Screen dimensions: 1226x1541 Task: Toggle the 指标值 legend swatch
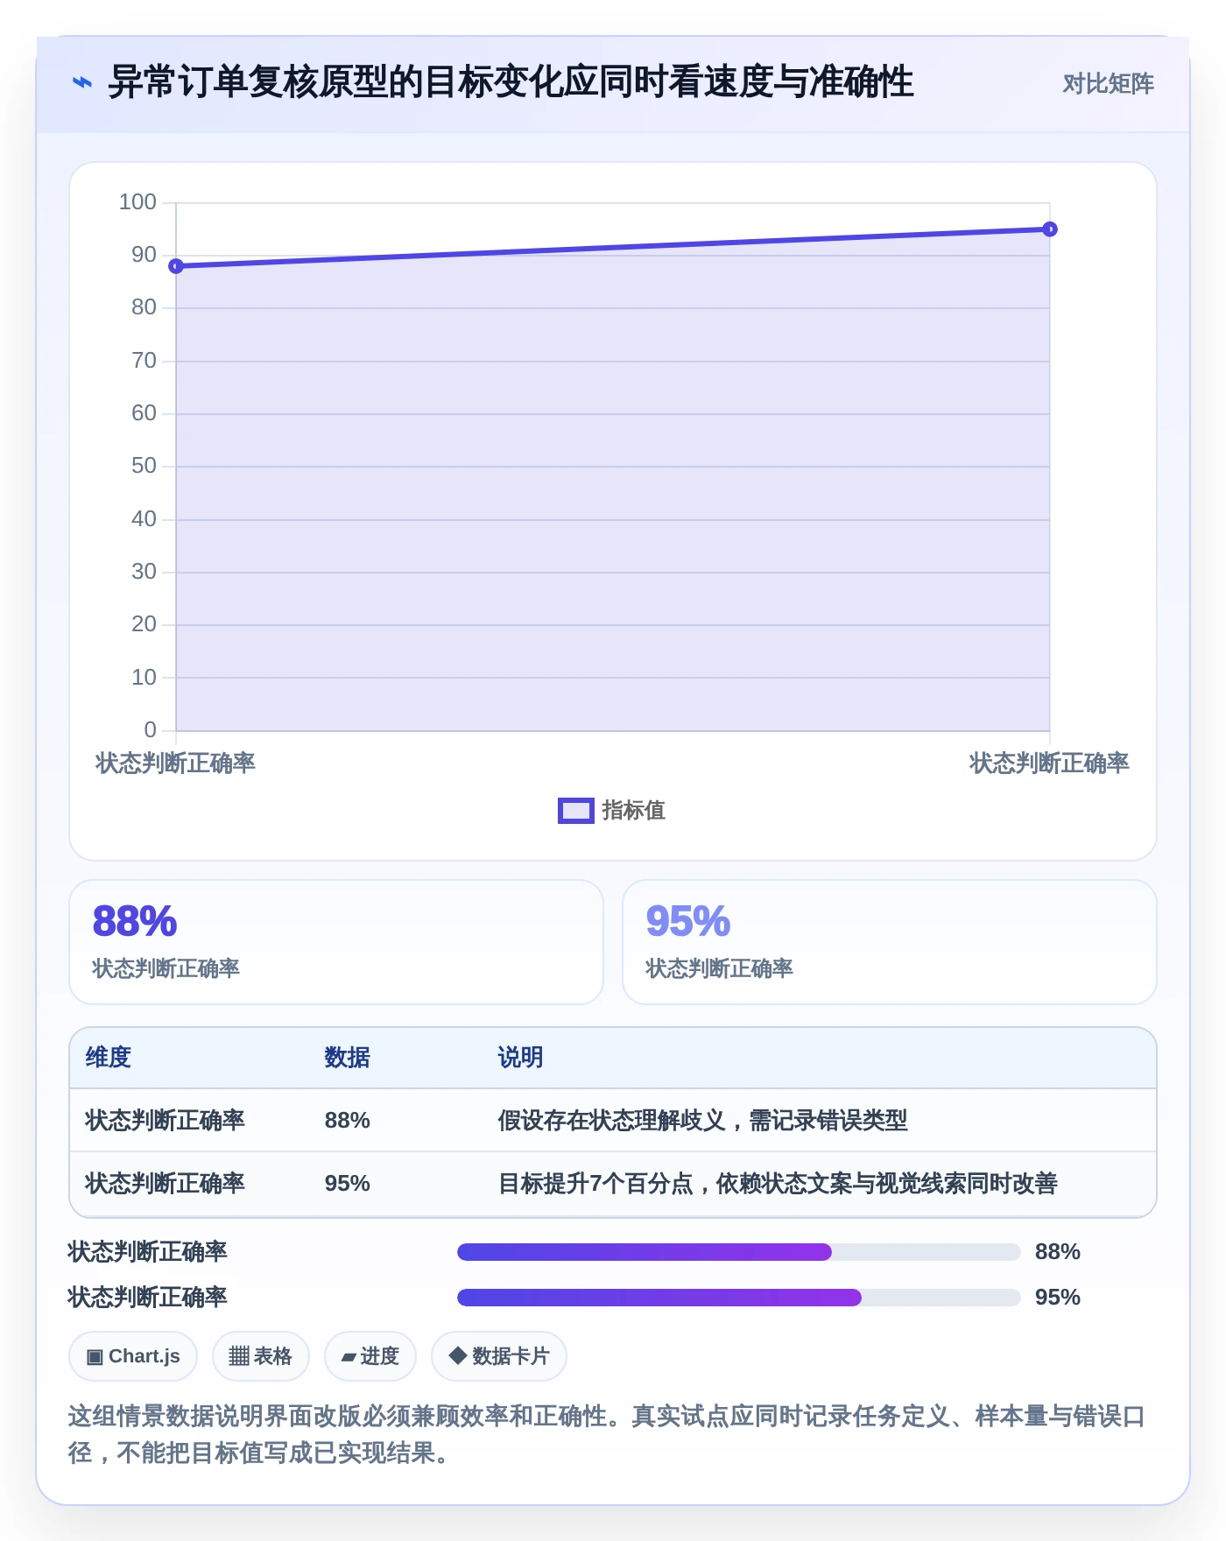click(x=576, y=811)
